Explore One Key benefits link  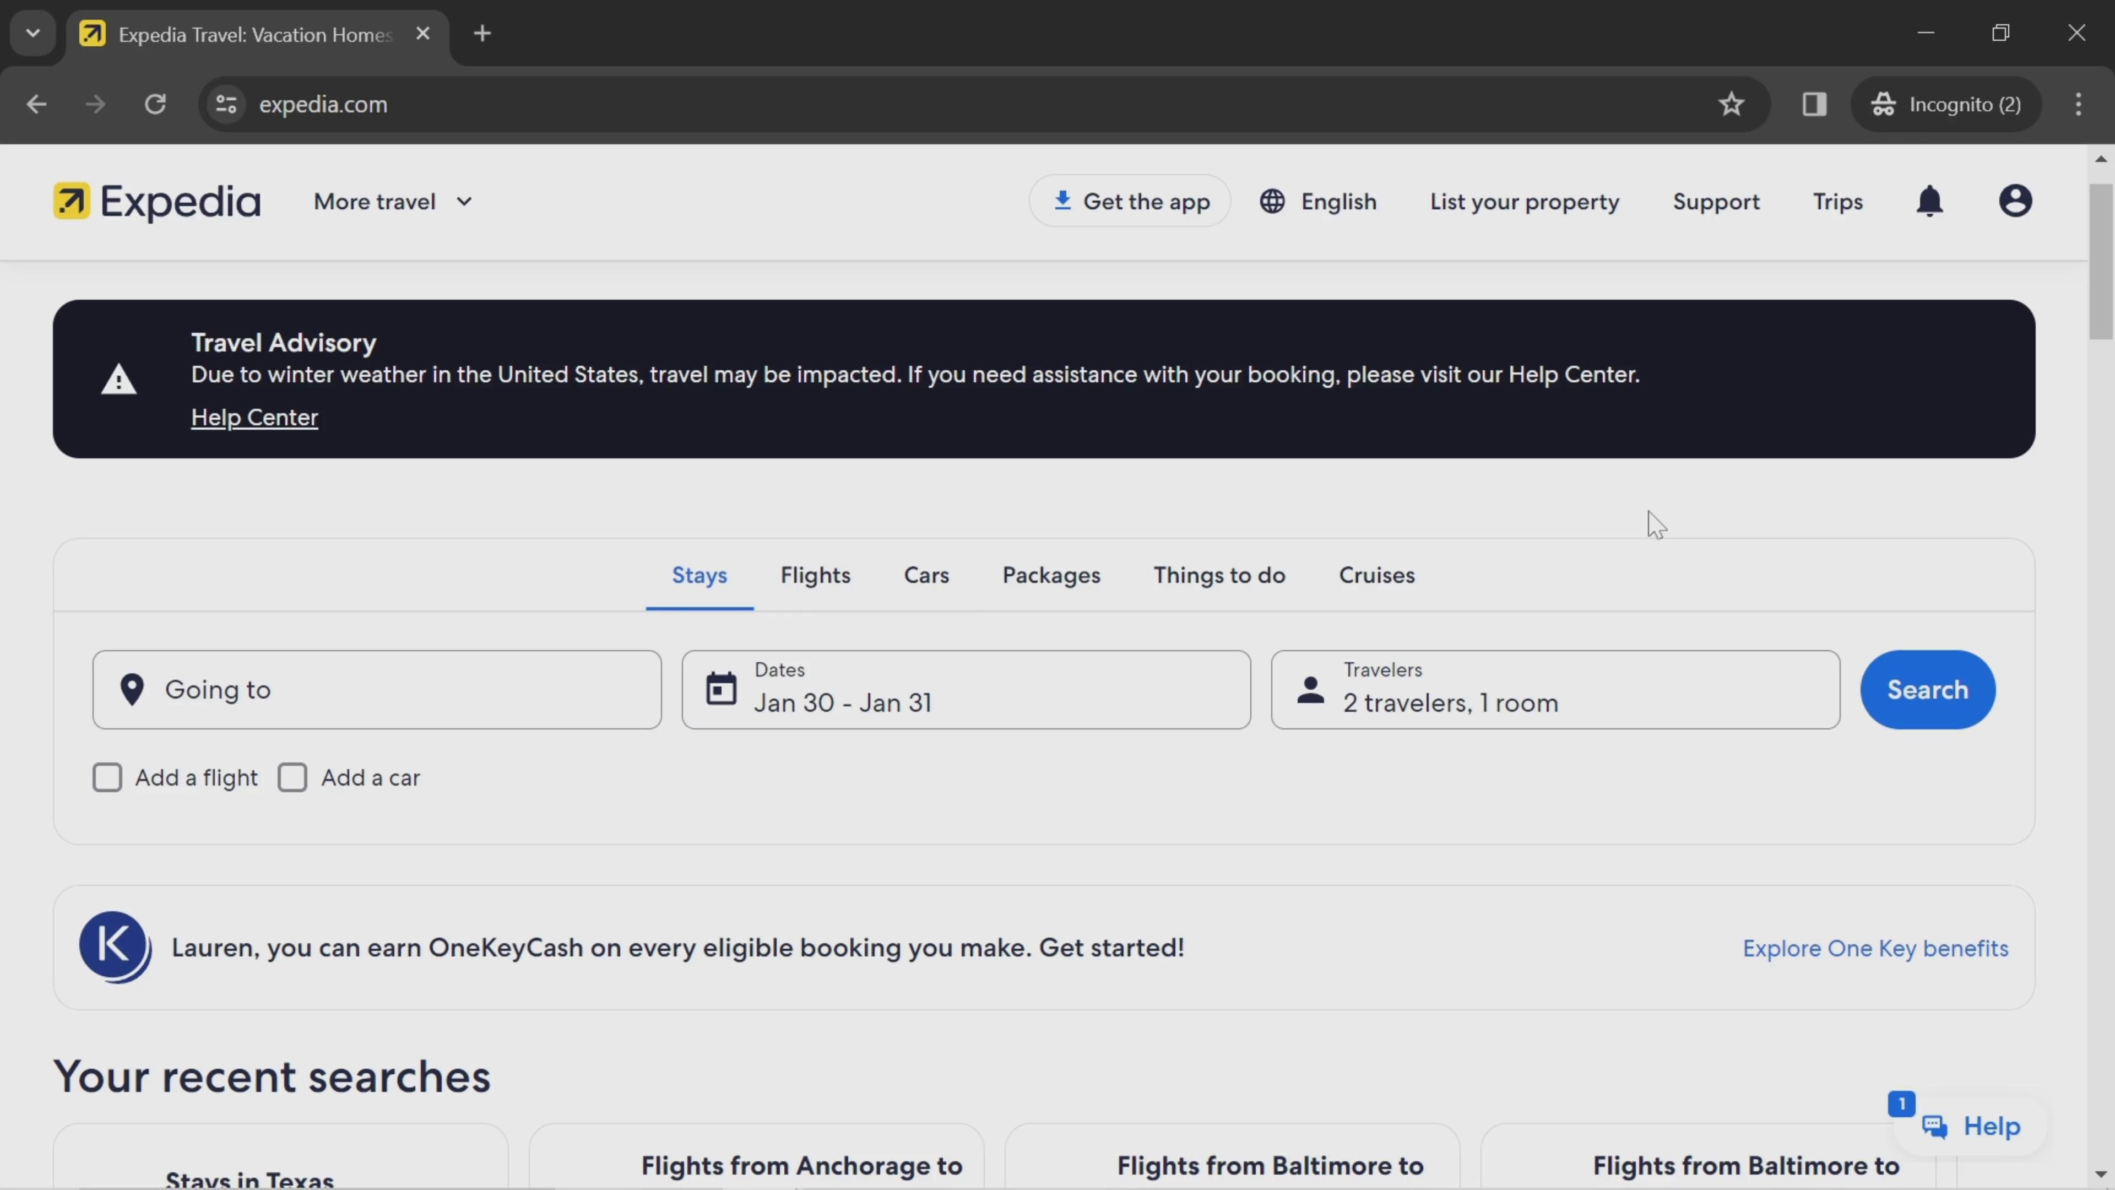pos(1875,948)
